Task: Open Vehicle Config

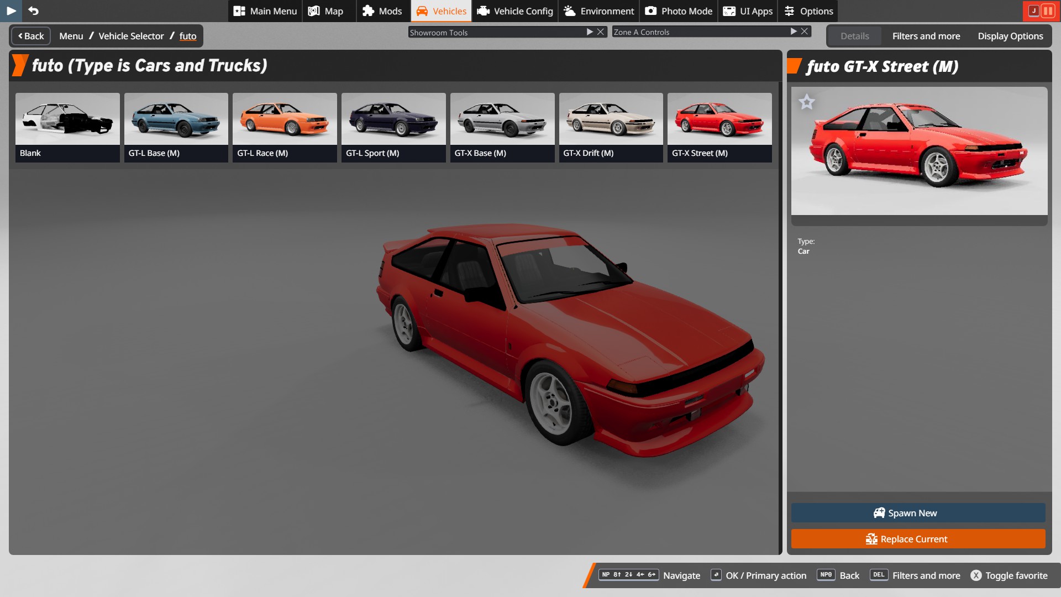Action: point(515,11)
